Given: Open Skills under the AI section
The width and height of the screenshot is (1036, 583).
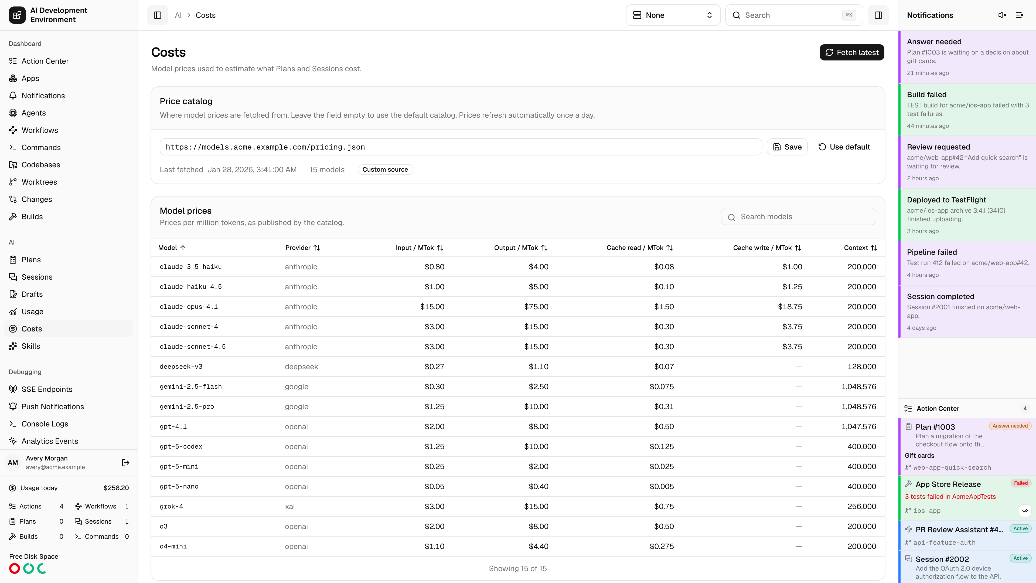Looking at the screenshot, I should 69,346.
